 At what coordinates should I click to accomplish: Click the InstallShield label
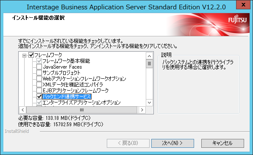click(17, 131)
